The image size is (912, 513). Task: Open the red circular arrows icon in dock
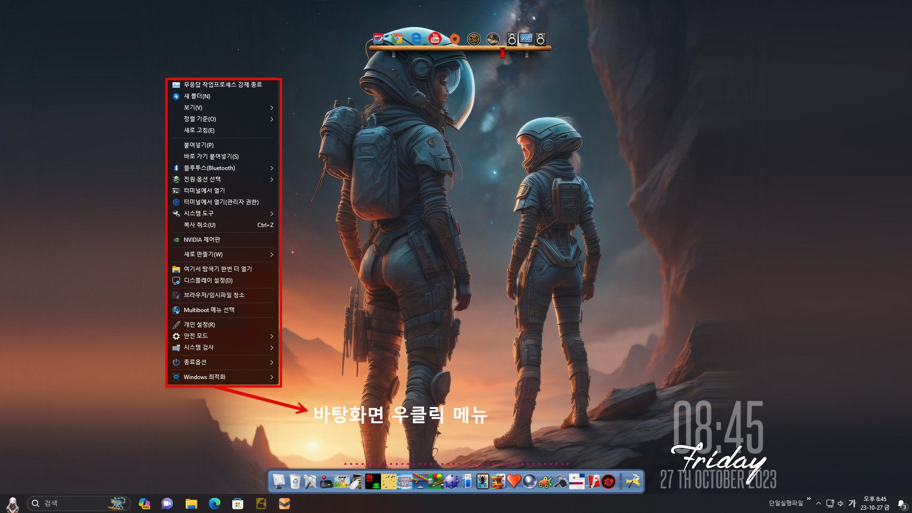point(608,481)
